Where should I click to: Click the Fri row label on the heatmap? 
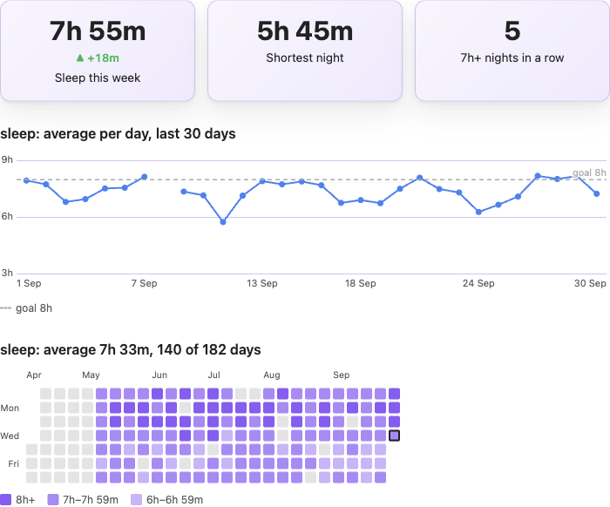click(x=14, y=463)
